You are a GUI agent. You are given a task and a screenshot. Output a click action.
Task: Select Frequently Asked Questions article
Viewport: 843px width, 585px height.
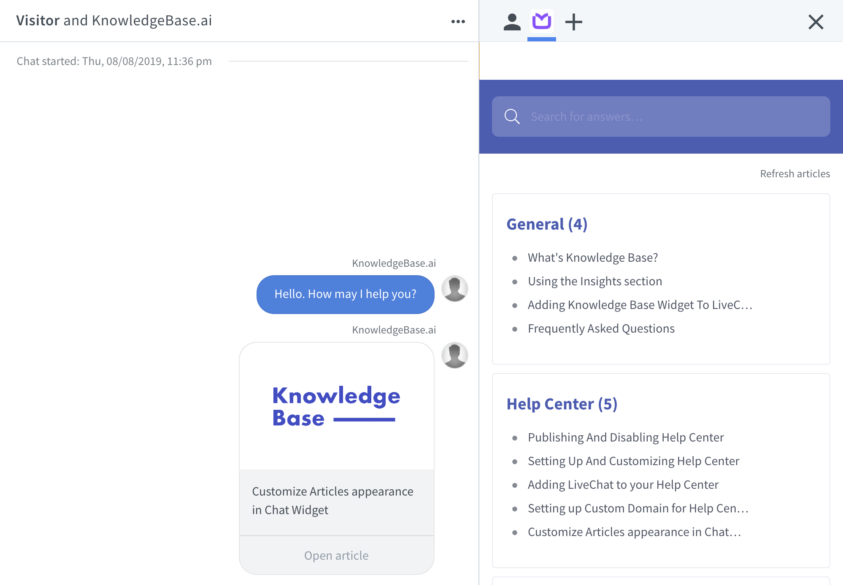point(601,328)
